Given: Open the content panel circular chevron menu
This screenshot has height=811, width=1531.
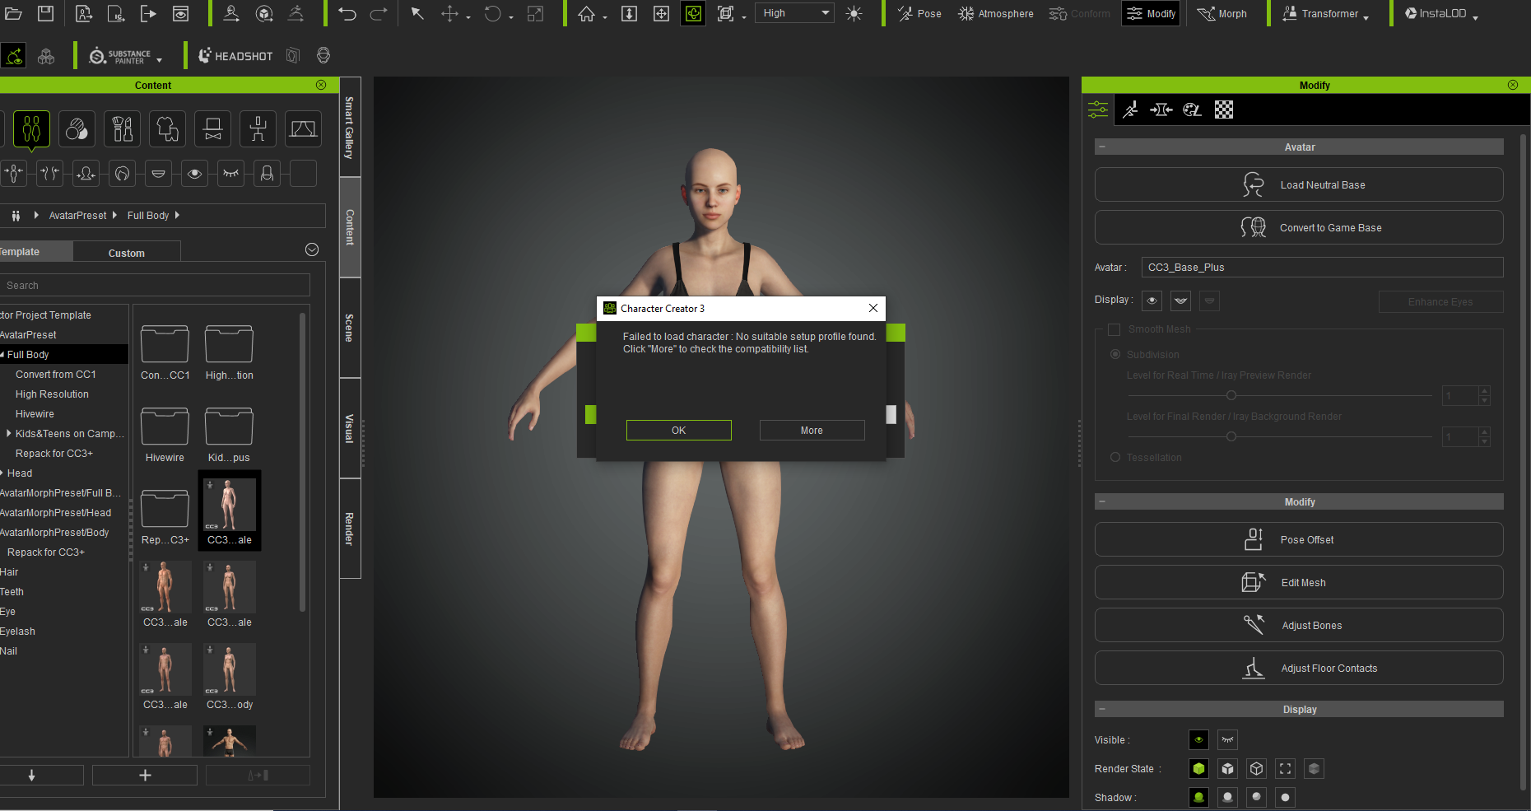Looking at the screenshot, I should (312, 249).
